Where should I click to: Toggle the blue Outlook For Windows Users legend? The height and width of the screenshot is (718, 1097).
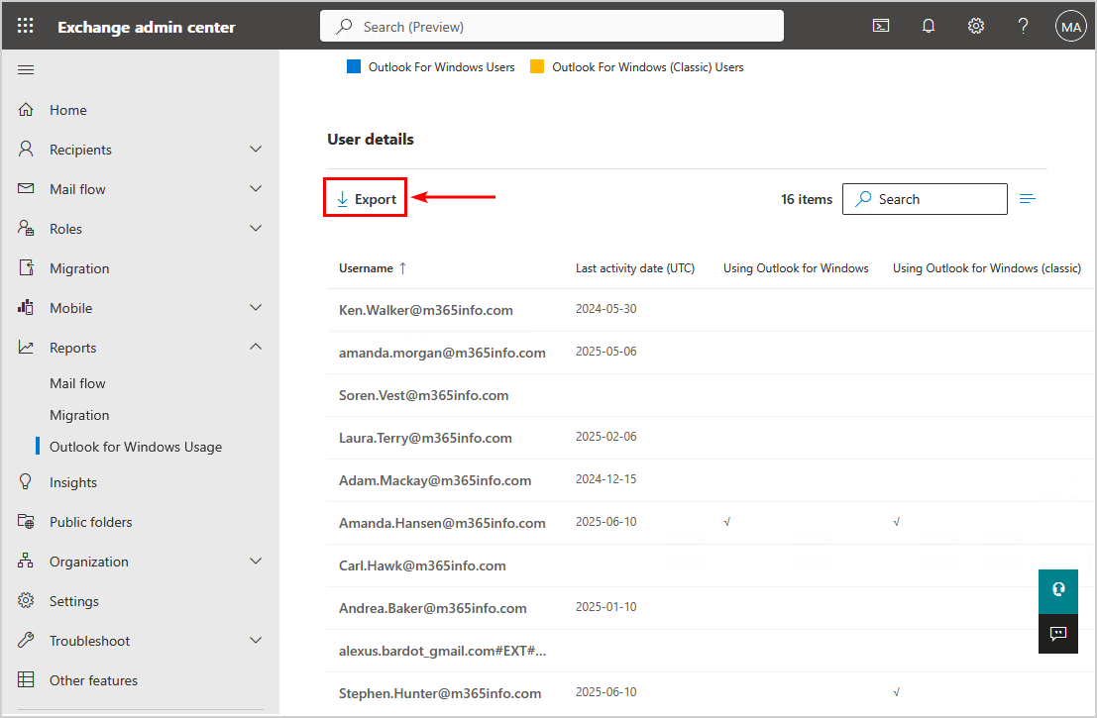pyautogui.click(x=431, y=67)
